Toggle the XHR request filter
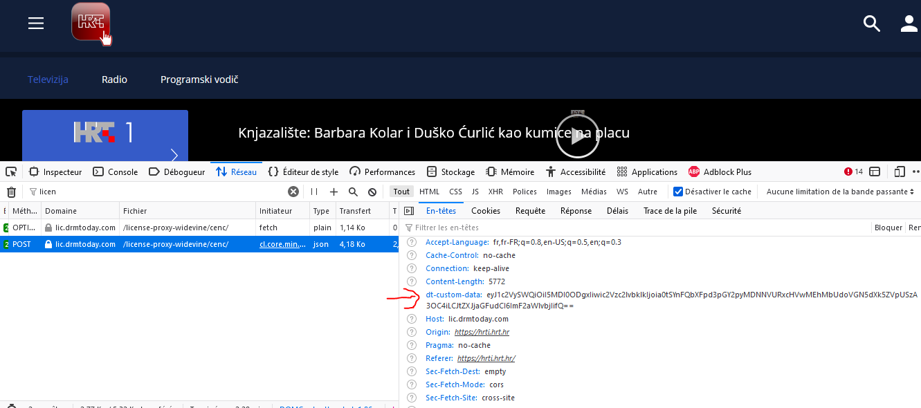Viewport: 921px width, 408px height. (x=495, y=192)
